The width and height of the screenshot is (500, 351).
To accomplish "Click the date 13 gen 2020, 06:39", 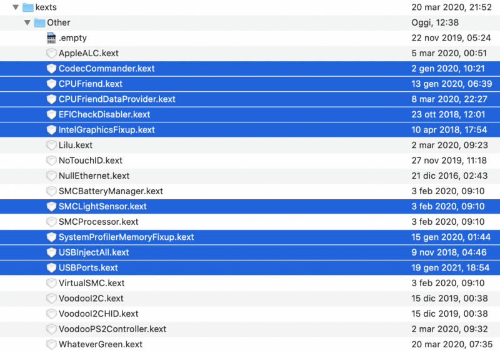I will [451, 84].
